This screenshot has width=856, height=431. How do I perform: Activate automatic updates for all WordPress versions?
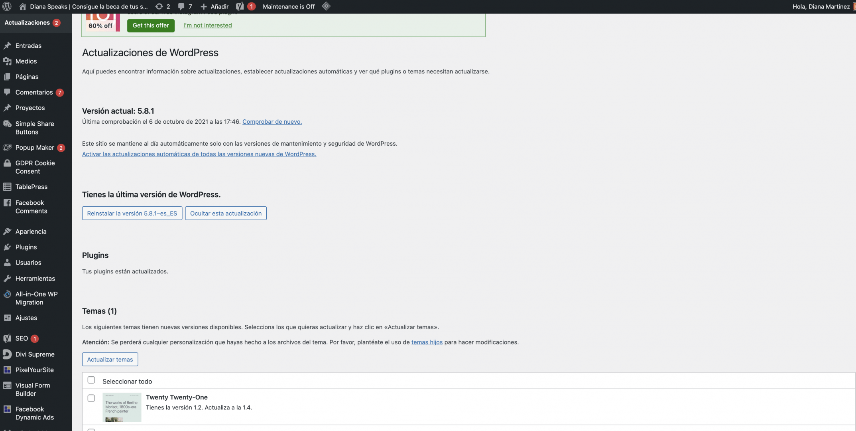[x=199, y=154]
